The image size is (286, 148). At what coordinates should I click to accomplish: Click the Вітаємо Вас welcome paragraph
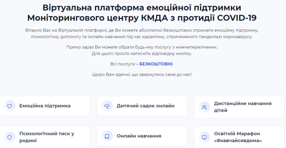[x=142, y=33]
